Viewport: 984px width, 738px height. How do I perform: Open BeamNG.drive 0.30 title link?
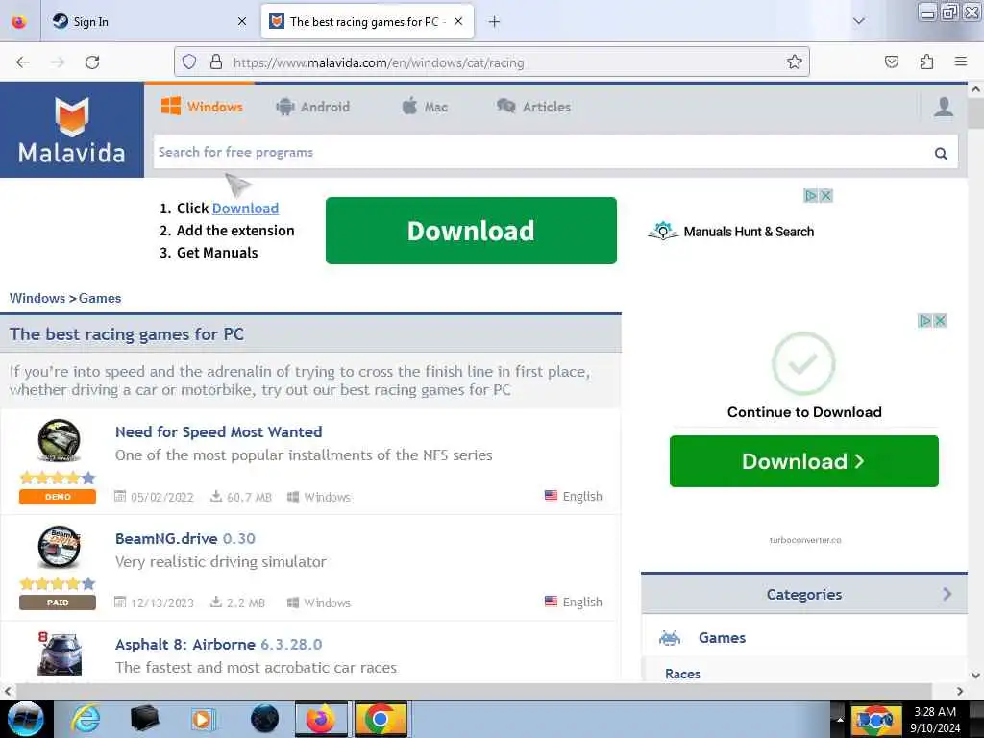click(x=185, y=538)
